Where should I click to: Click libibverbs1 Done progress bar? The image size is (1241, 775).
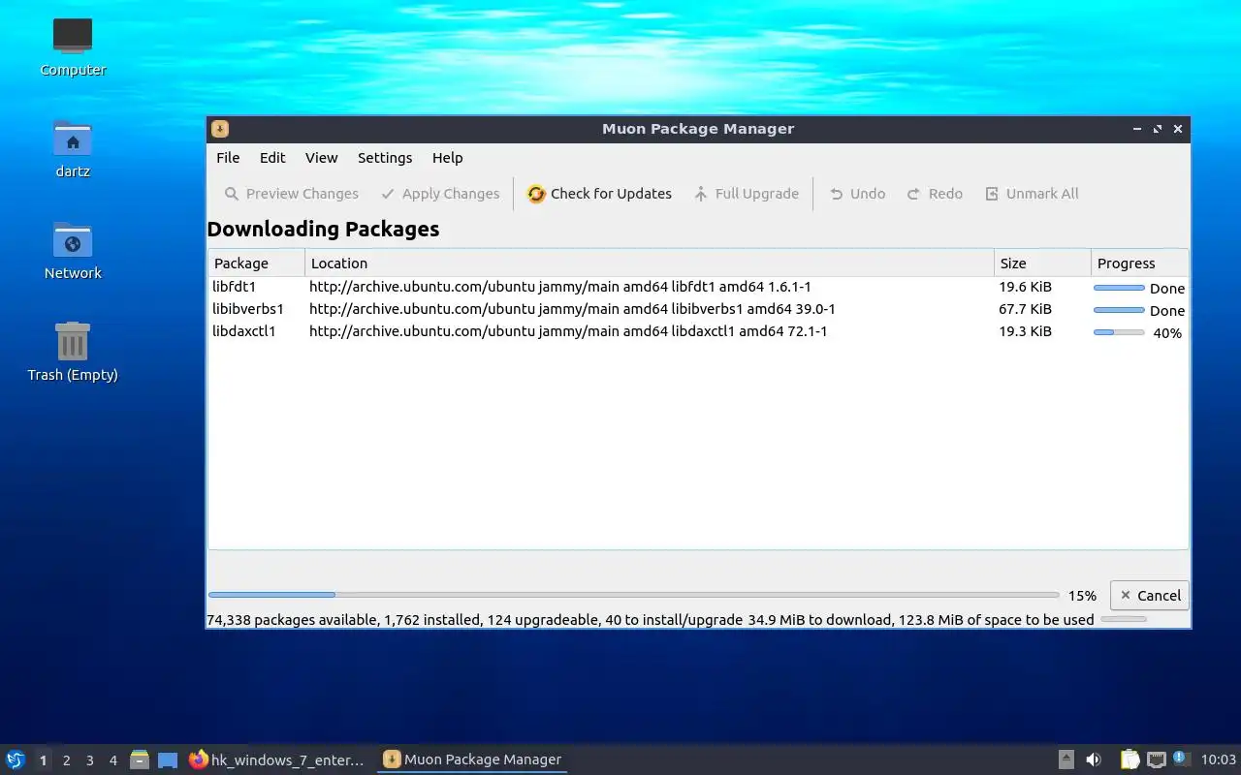tap(1119, 310)
